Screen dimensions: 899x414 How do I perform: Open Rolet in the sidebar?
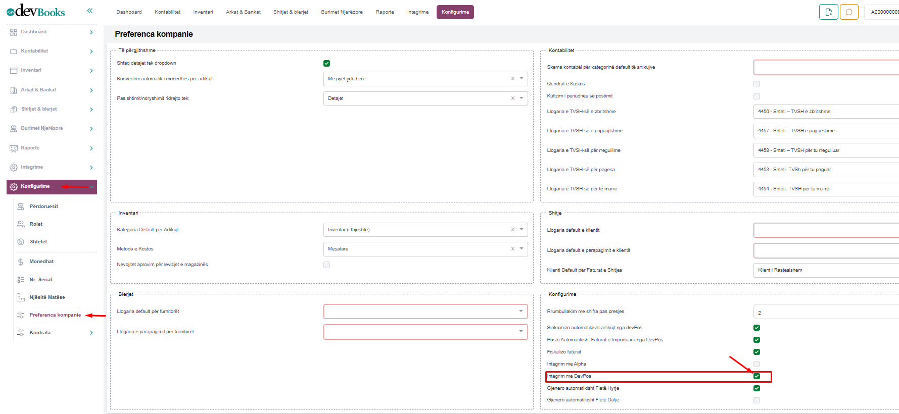click(36, 224)
